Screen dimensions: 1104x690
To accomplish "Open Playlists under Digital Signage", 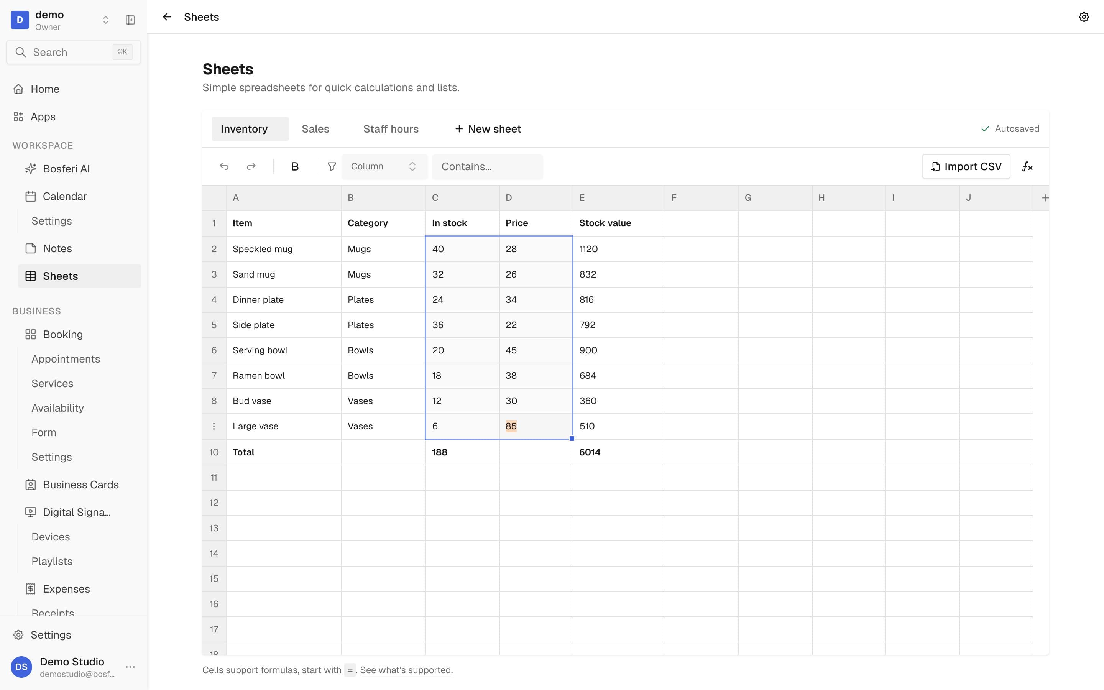I will 52,561.
